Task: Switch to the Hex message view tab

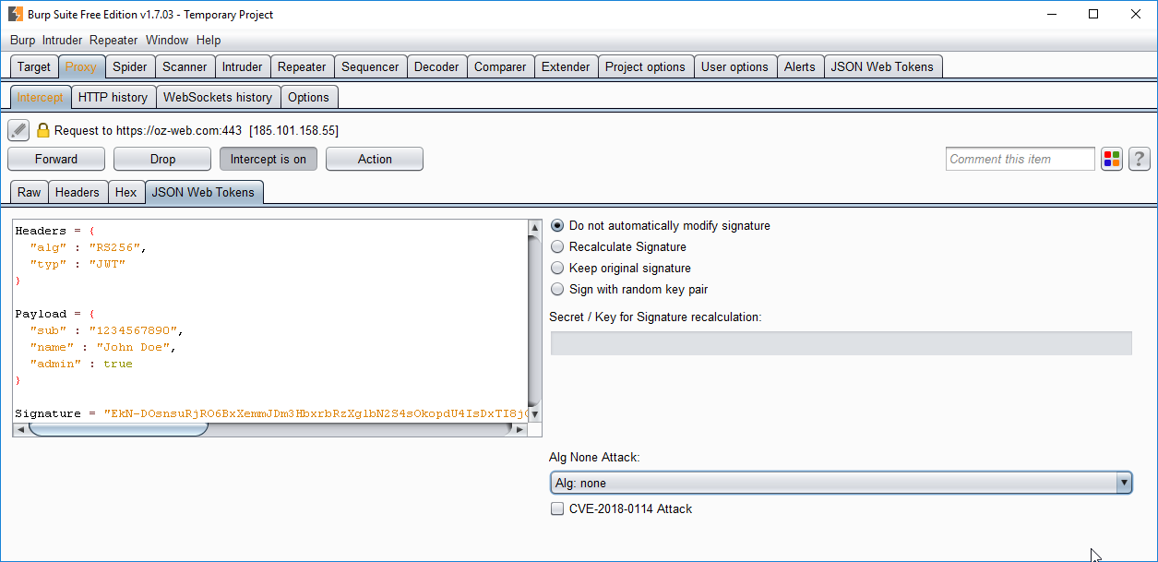Action: point(126,192)
